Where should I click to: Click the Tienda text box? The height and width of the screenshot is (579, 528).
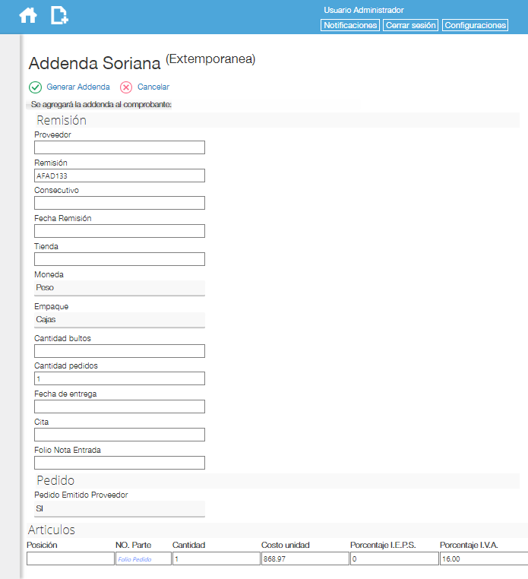(119, 259)
